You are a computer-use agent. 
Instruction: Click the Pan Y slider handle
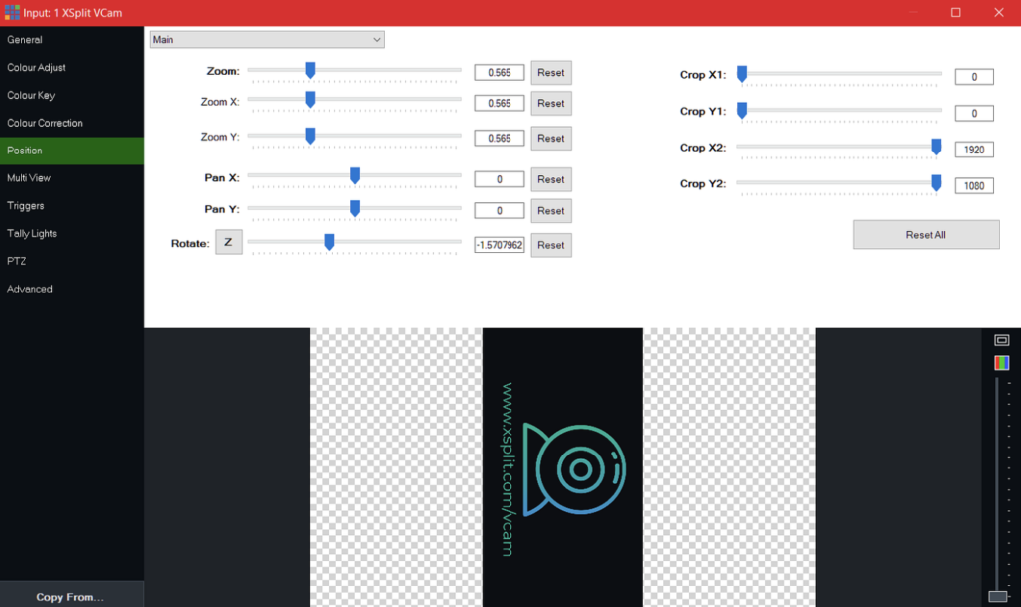click(x=355, y=208)
